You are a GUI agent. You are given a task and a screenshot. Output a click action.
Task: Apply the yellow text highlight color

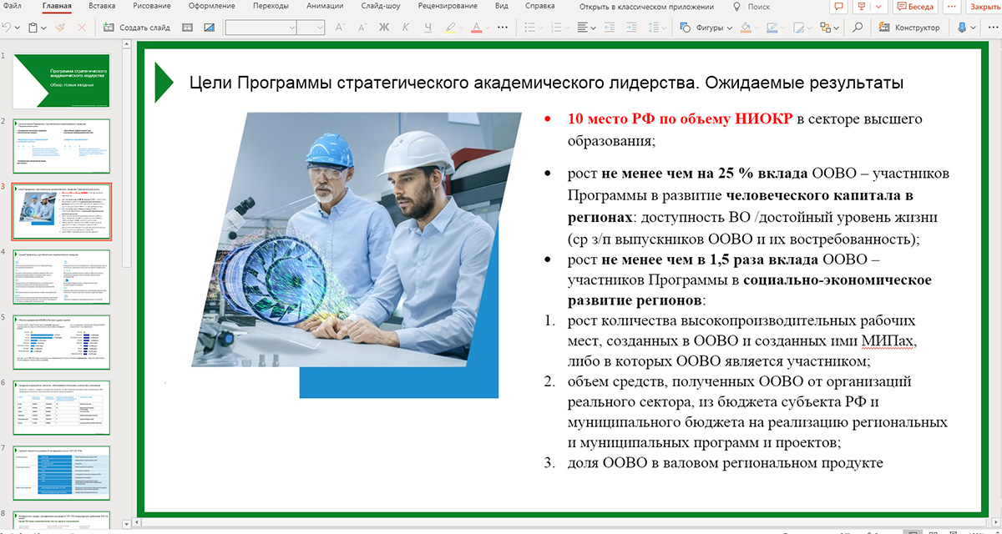[450, 28]
